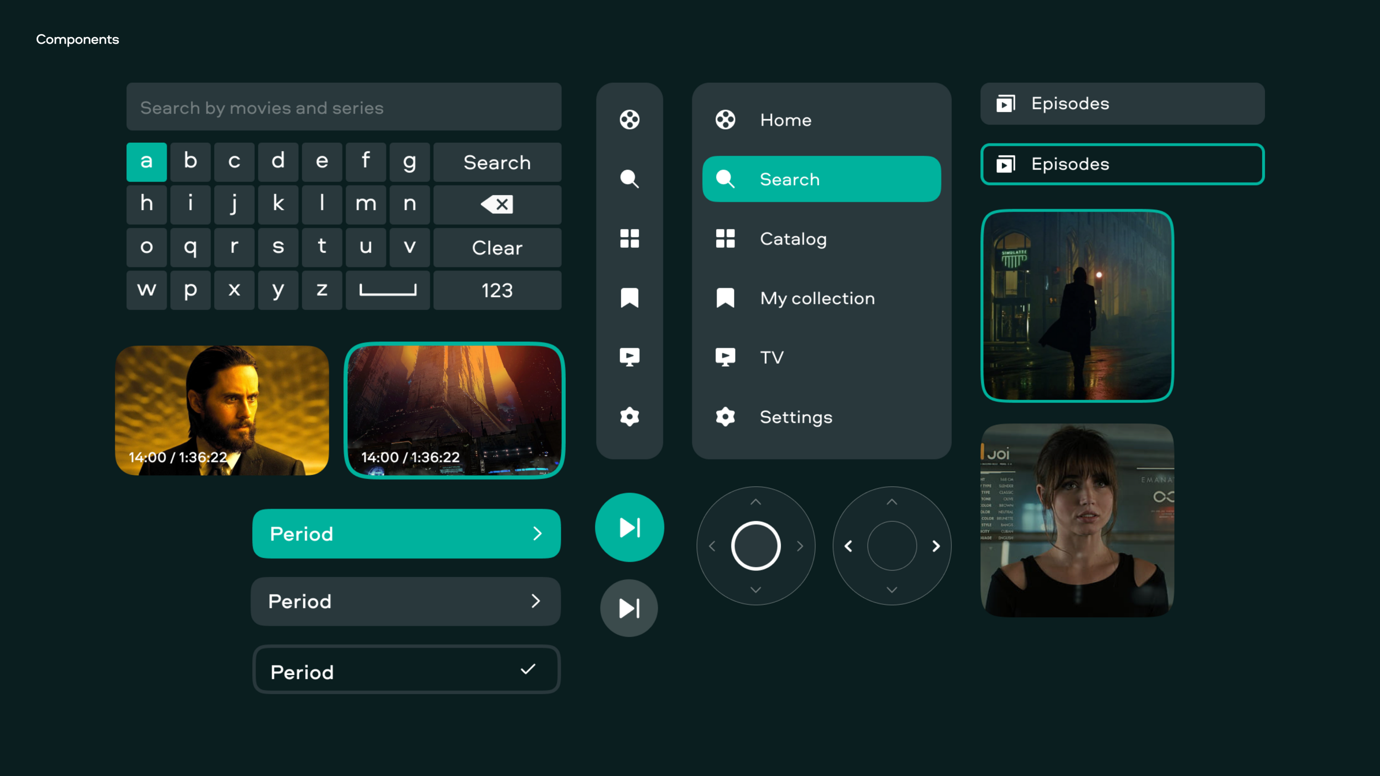Open My collection menu item
This screenshot has width=1380, height=776.
tap(816, 298)
